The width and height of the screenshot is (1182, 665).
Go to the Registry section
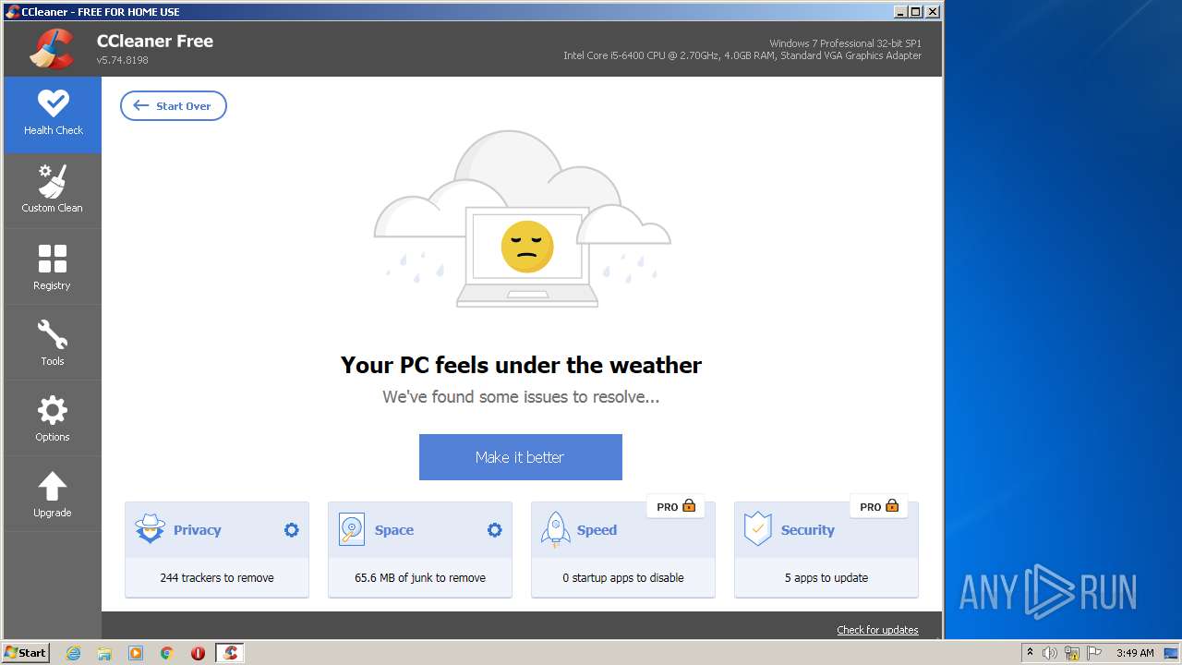[x=53, y=267]
